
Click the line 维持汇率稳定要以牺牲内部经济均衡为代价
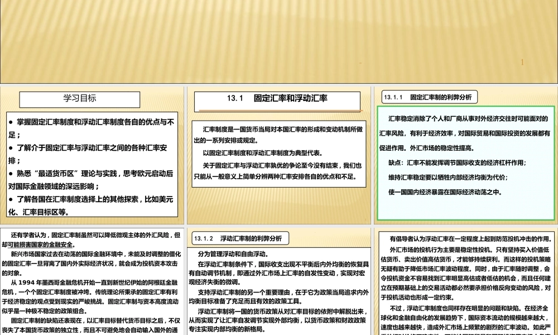(x=448, y=178)
